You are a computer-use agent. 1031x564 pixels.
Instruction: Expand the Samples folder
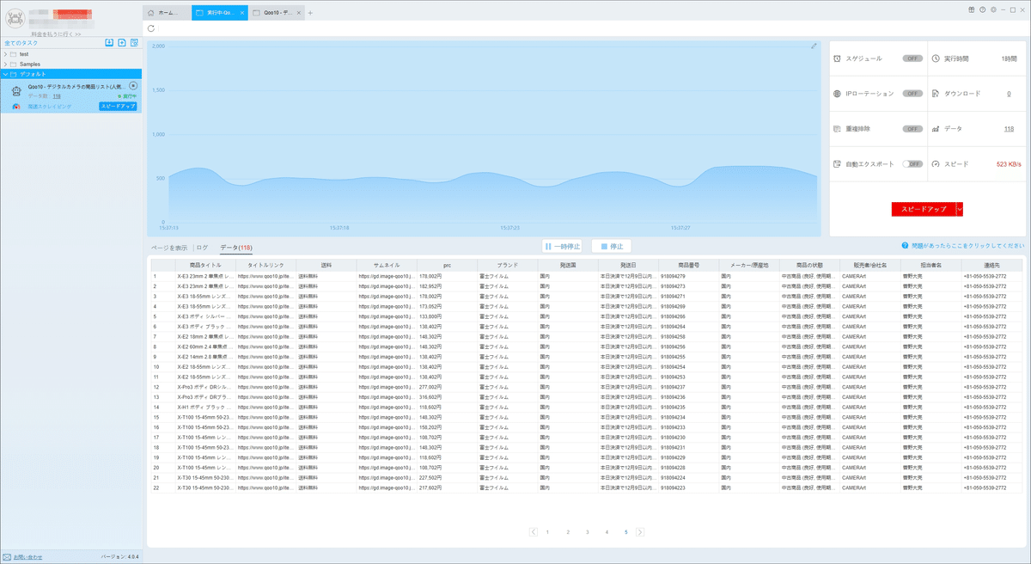[5, 64]
